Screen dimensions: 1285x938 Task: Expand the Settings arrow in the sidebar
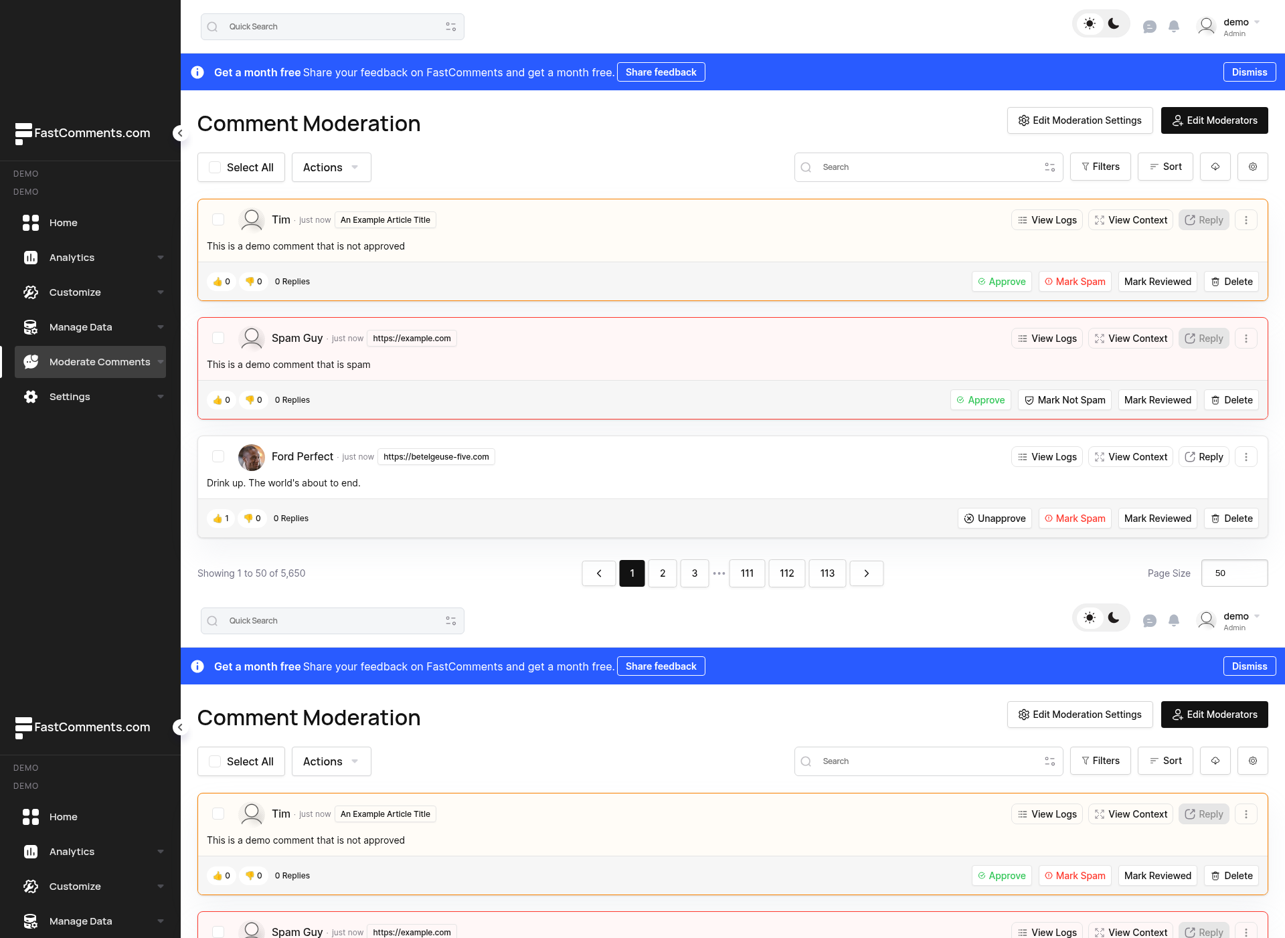161,397
